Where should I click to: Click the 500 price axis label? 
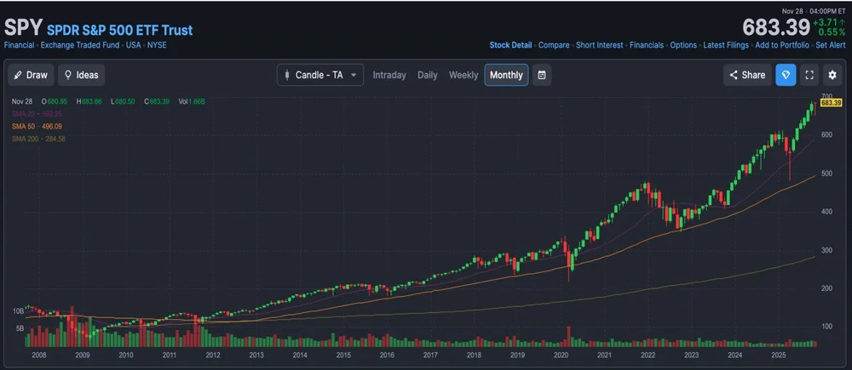point(826,173)
